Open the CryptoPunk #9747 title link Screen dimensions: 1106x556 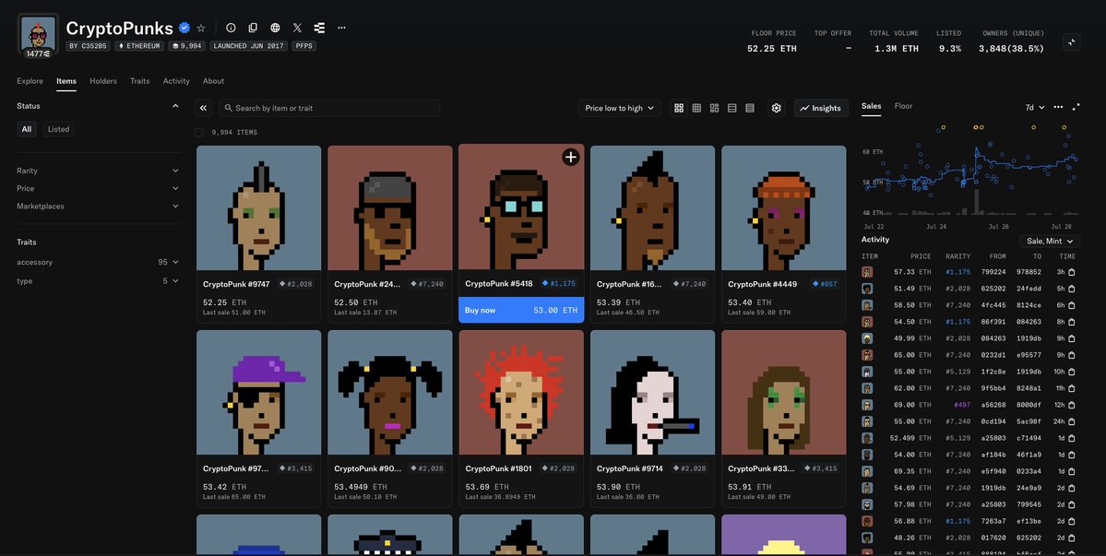[236, 284]
